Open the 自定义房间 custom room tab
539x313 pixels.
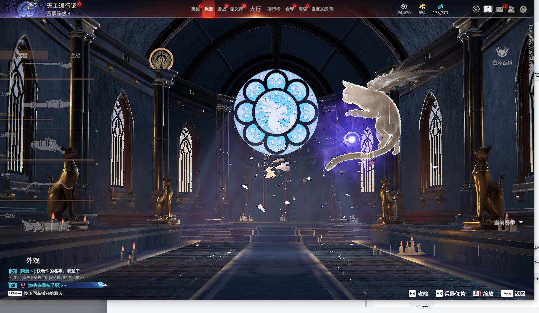(x=322, y=9)
